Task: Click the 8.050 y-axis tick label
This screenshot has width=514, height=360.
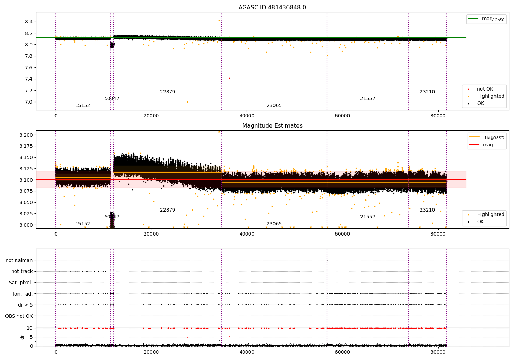Action: point(26,203)
